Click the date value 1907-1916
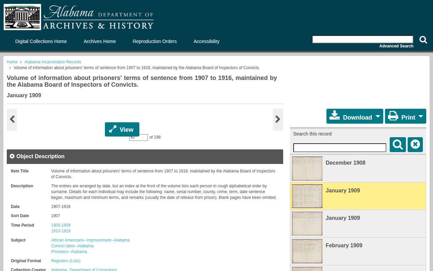This screenshot has width=433, height=271. click(61, 207)
